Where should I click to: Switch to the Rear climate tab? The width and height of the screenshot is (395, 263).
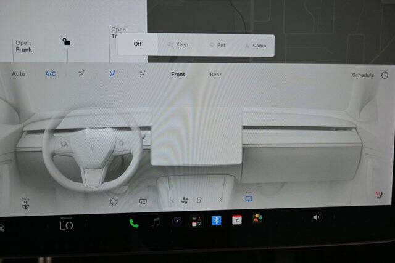(x=215, y=75)
